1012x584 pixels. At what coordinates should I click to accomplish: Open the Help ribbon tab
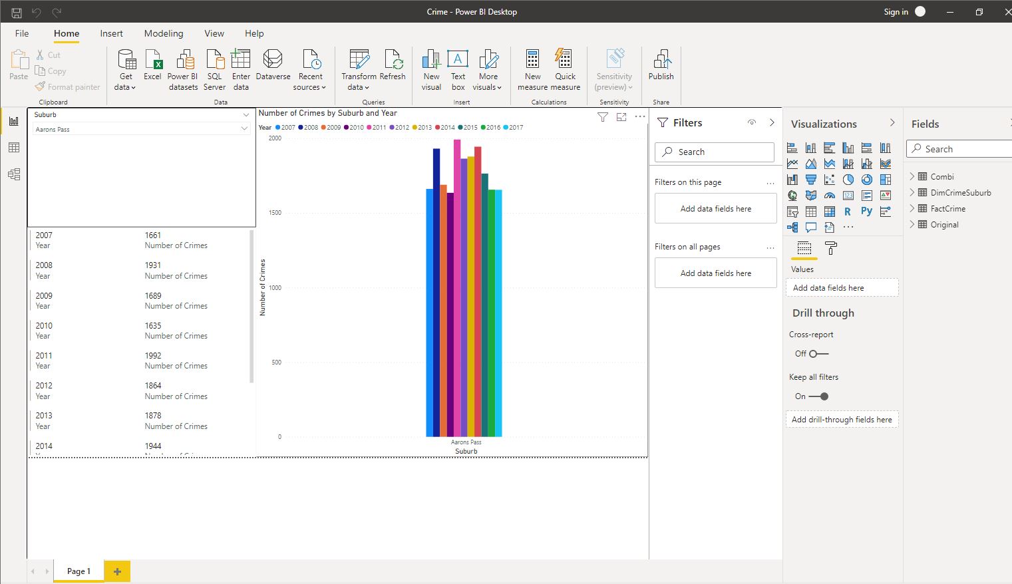254,33
